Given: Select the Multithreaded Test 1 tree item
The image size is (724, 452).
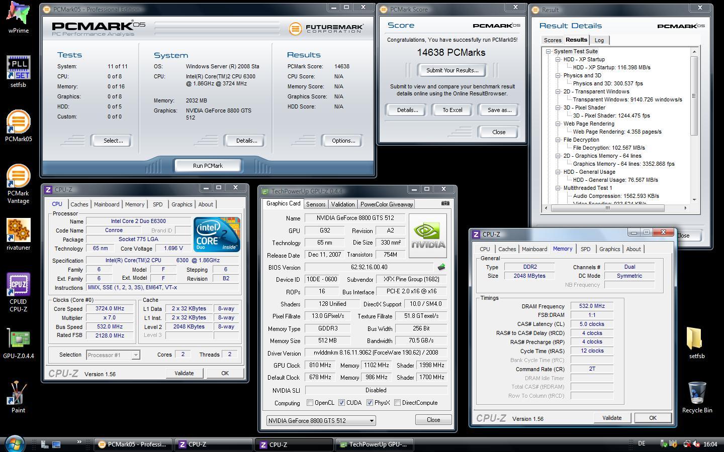Looking at the screenshot, I should point(587,188).
